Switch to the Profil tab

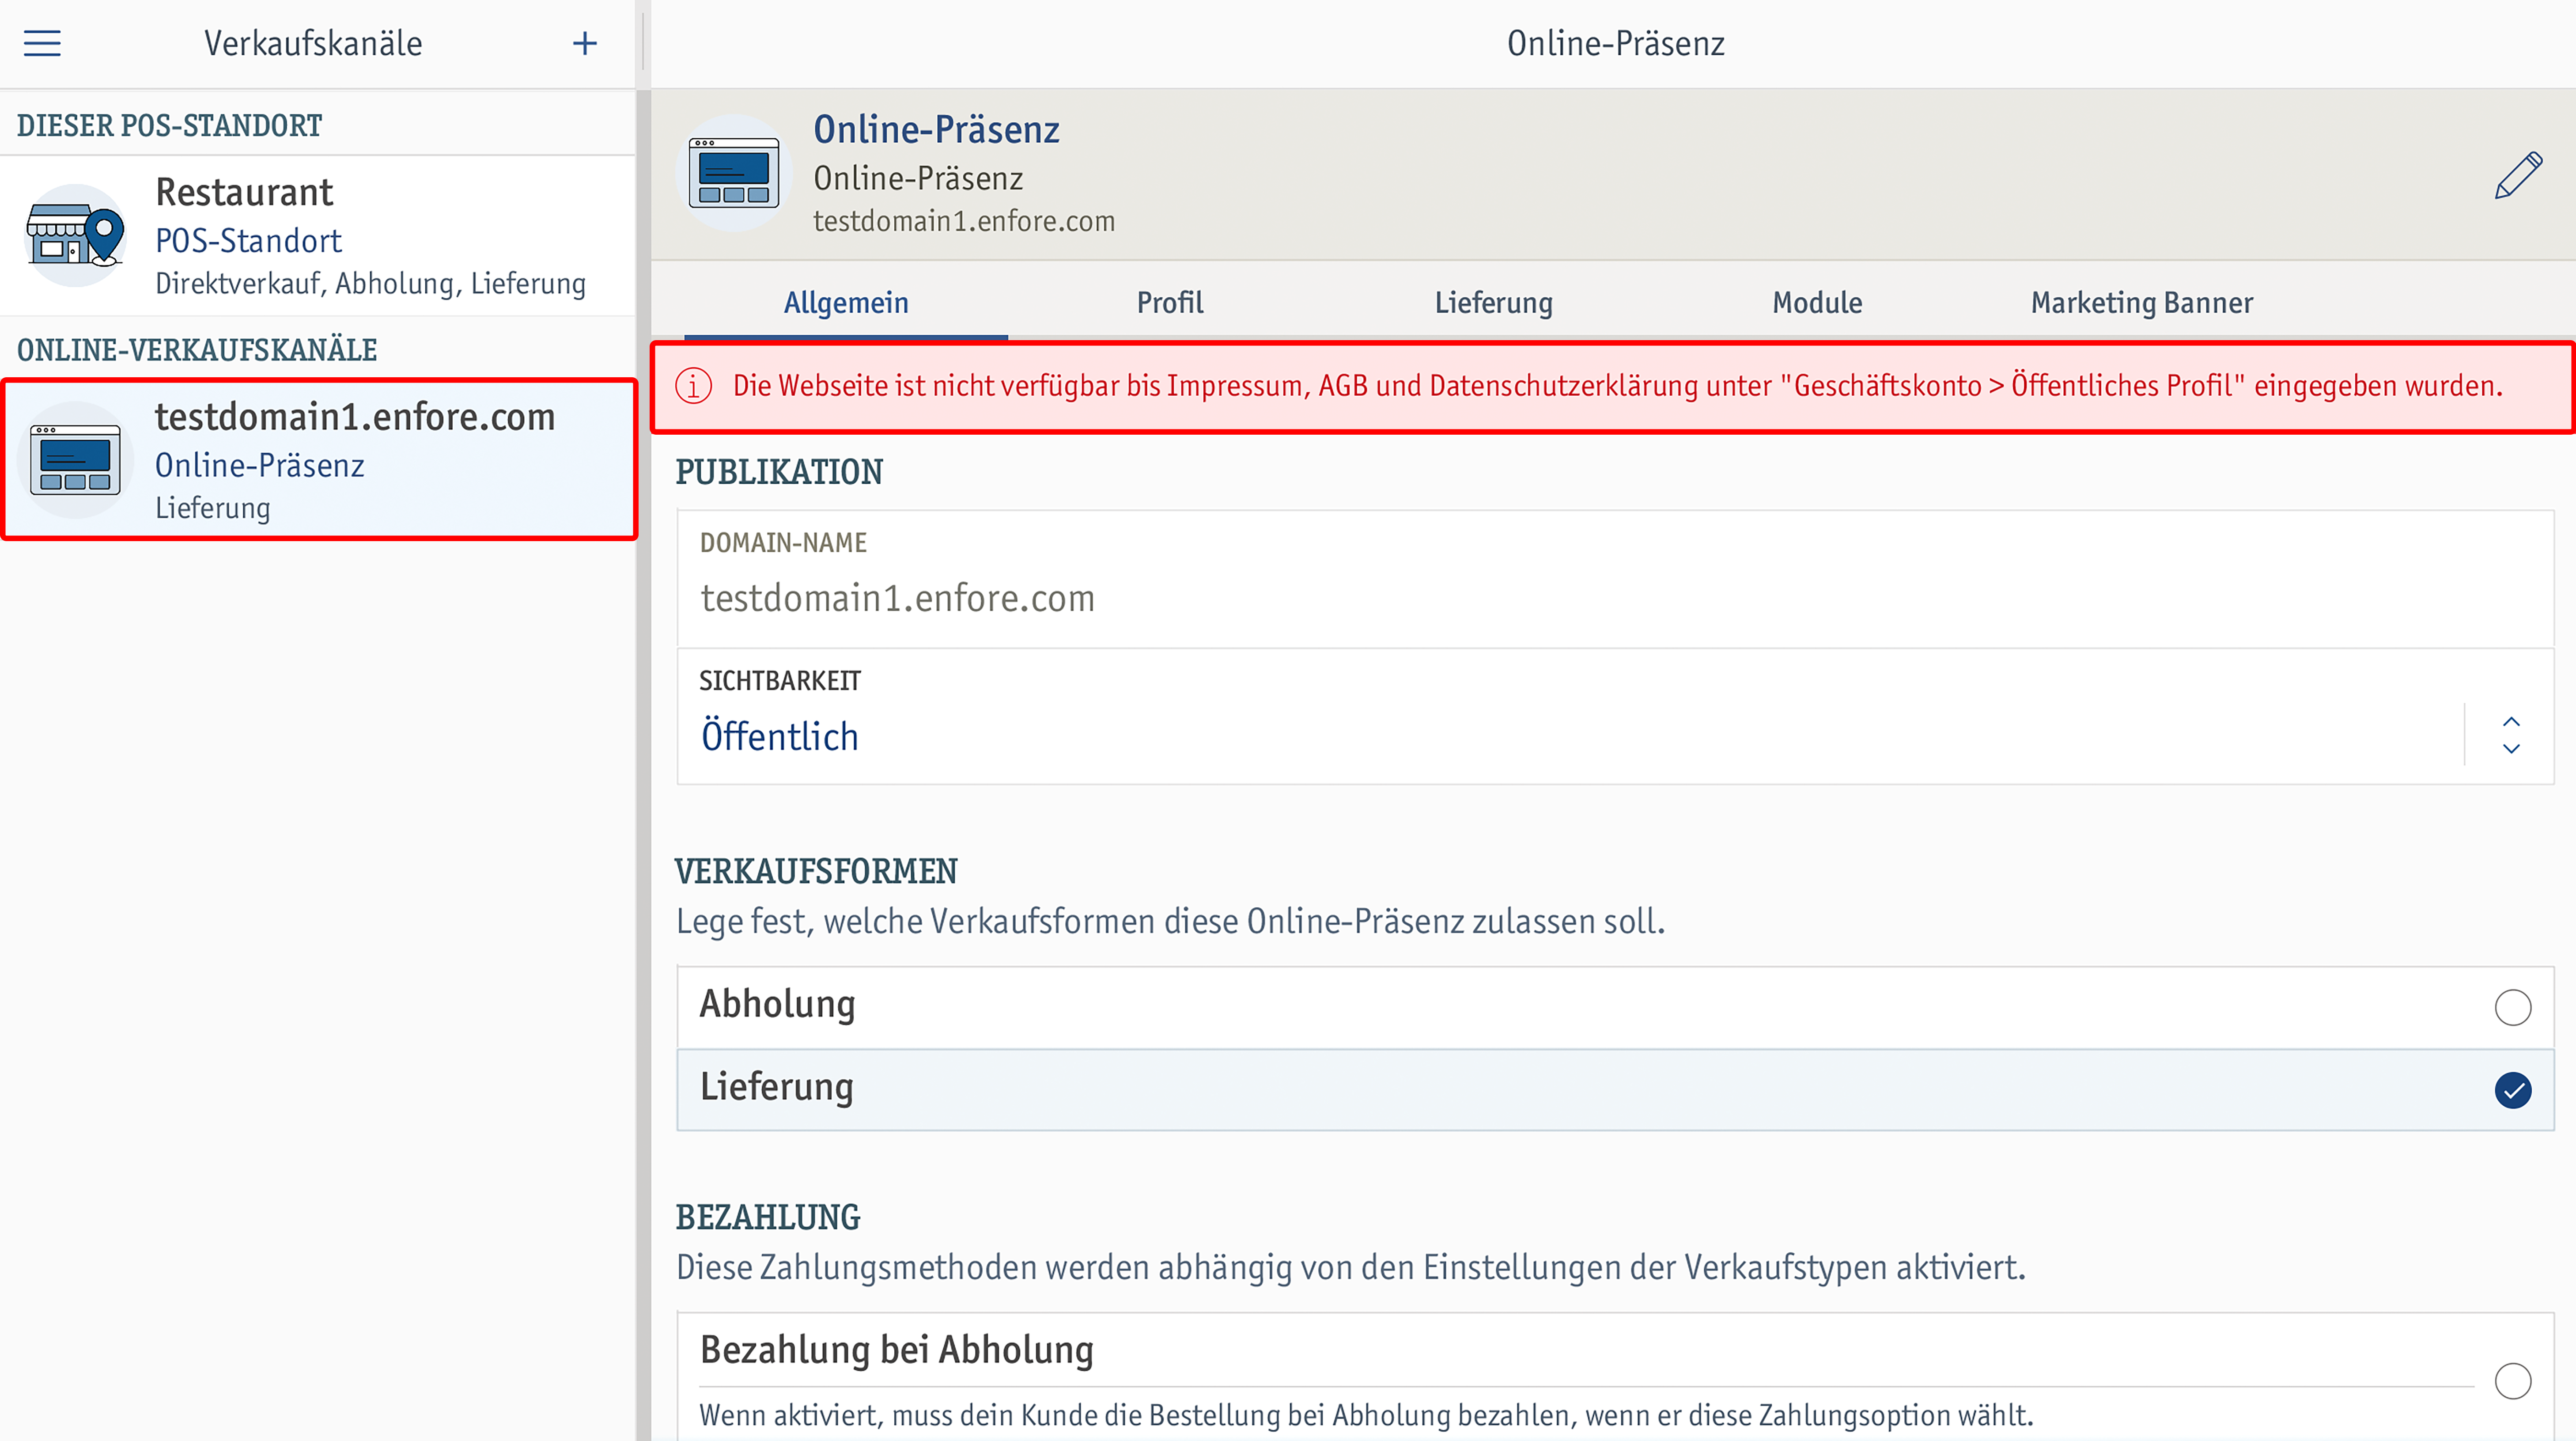[1170, 302]
